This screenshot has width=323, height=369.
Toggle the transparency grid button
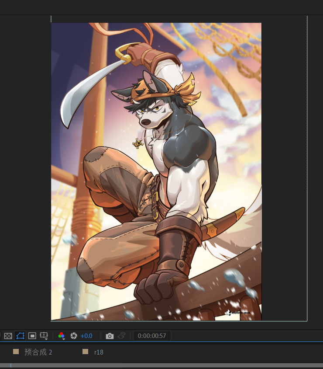click(x=8, y=336)
